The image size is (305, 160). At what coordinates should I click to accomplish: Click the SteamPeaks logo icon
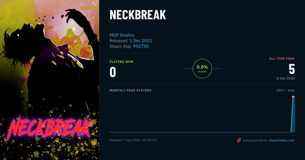tap(239, 140)
